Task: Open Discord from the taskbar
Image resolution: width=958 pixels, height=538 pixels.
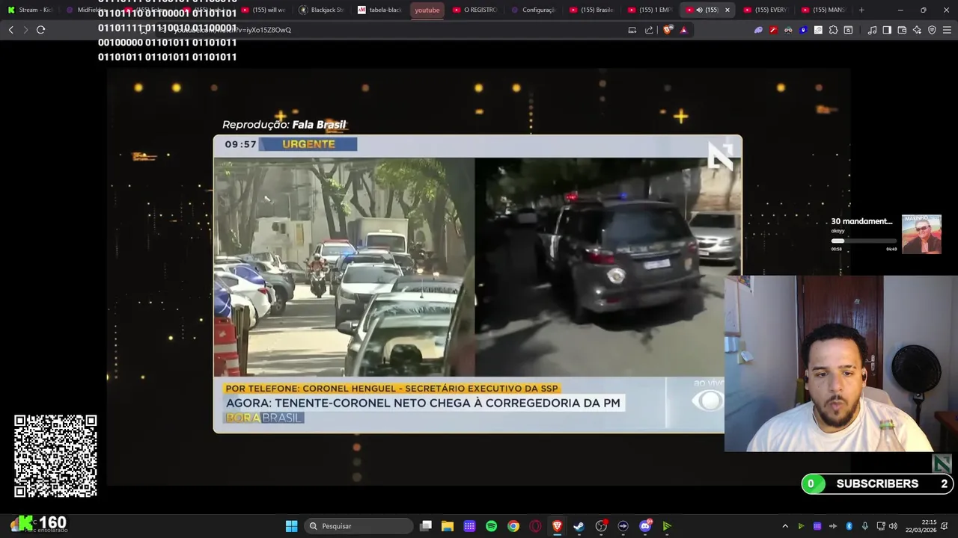Action: point(645,526)
